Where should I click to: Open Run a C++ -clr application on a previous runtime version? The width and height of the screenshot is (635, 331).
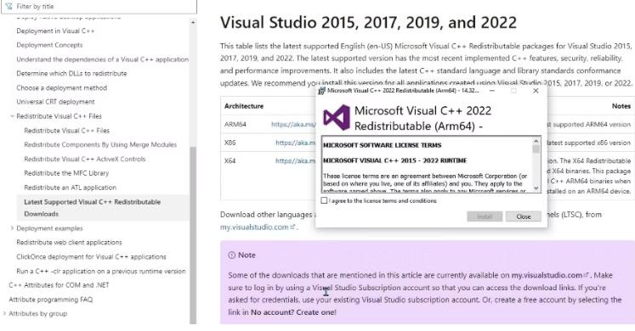coord(101,272)
